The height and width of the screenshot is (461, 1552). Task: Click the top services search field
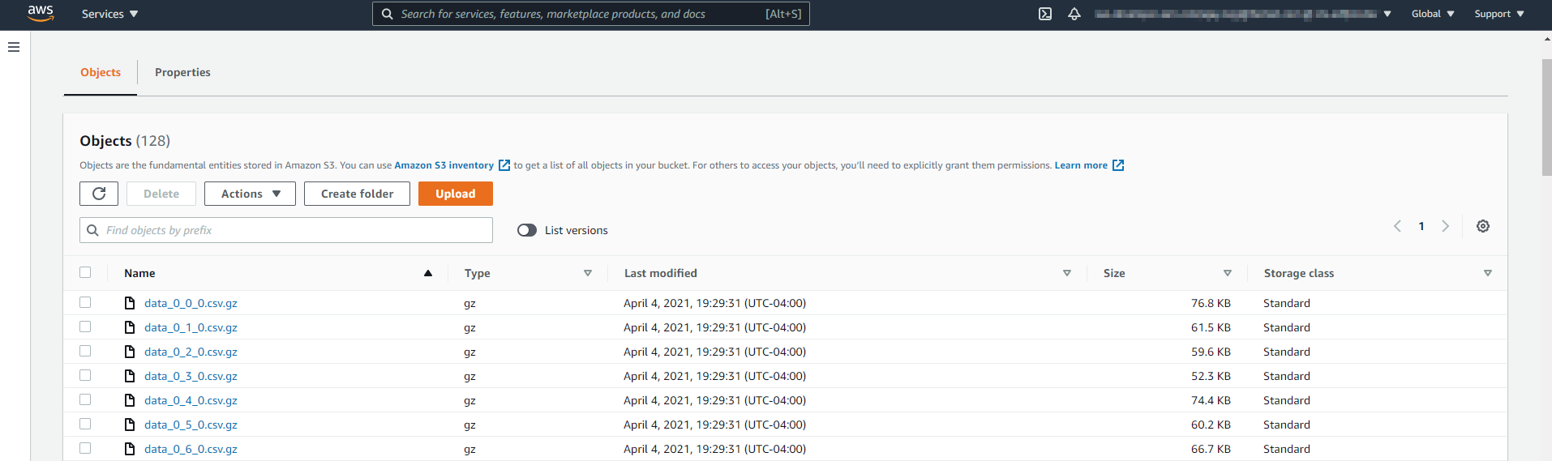pyautogui.click(x=590, y=14)
